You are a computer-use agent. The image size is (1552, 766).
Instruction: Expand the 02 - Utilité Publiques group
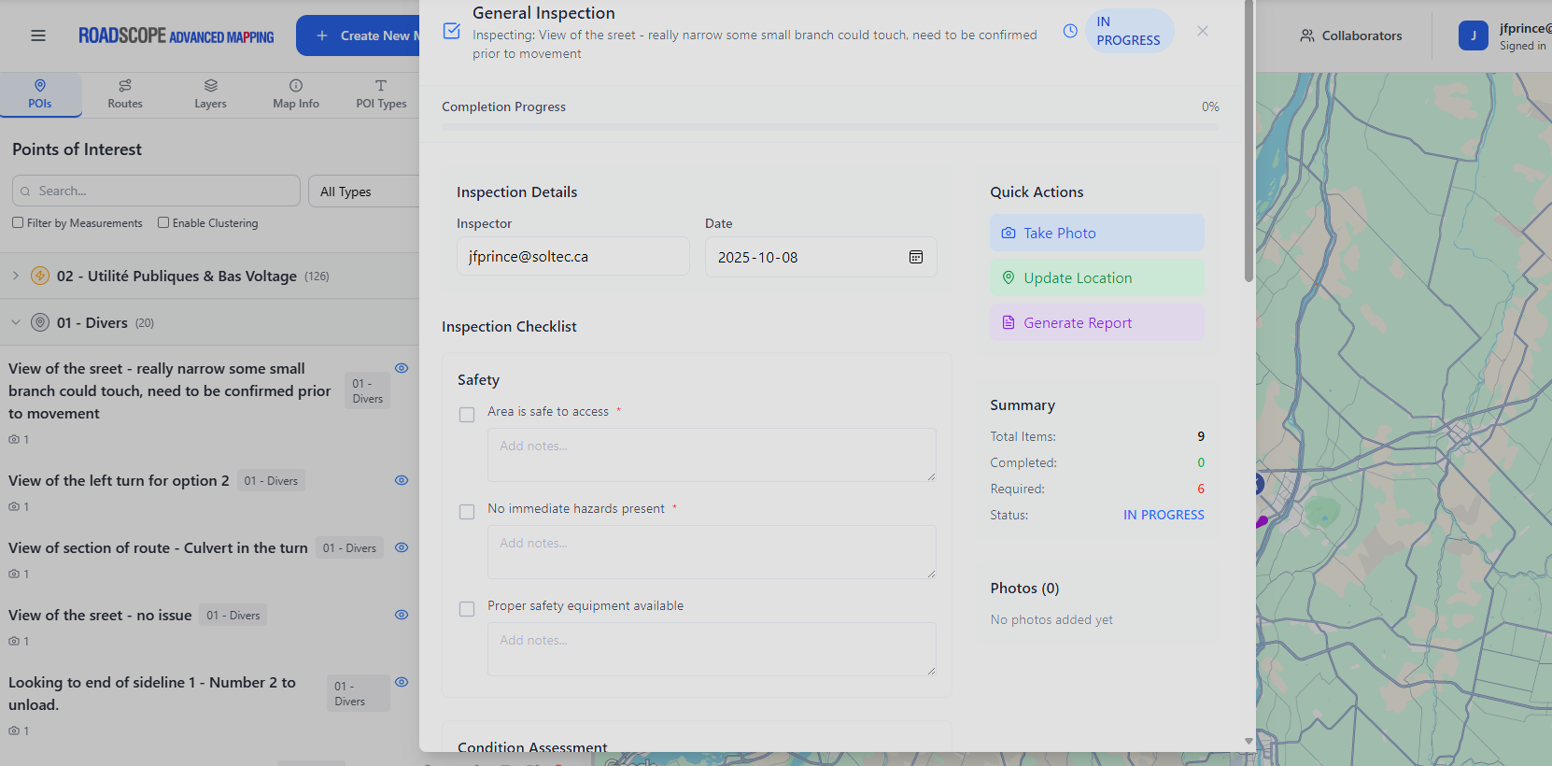16,276
